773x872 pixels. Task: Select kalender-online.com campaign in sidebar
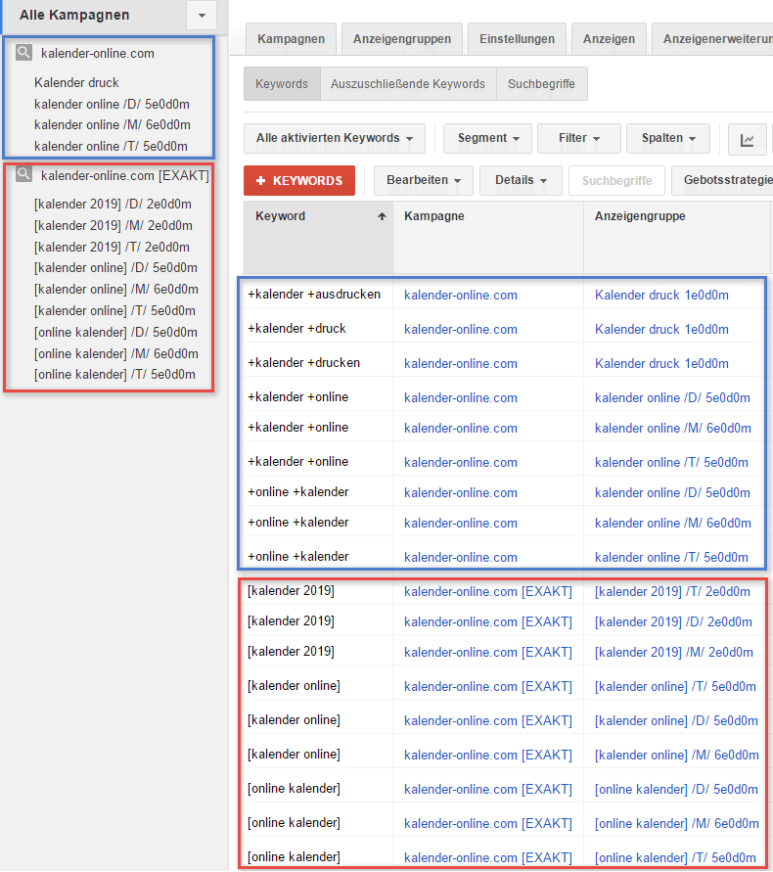(x=98, y=54)
